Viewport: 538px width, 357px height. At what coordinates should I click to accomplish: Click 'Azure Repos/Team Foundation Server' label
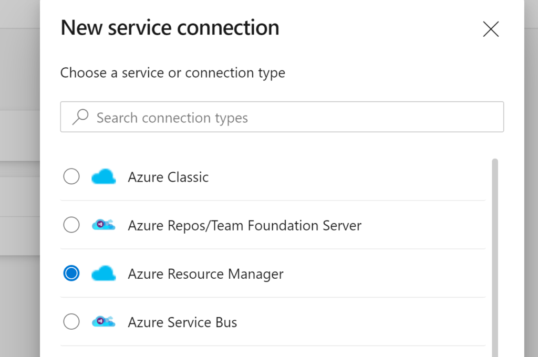tap(245, 226)
